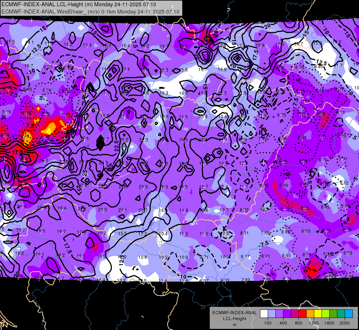
Task: Select the "18.4" grid point value
Action: pyautogui.click(x=62, y=208)
